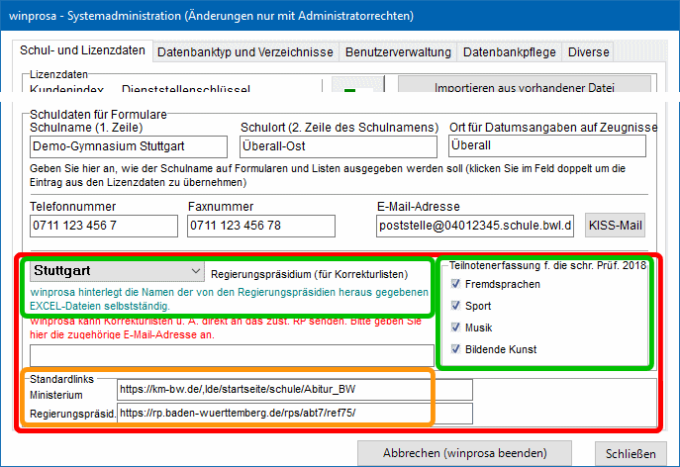Go to the Diverse tab

(x=589, y=52)
